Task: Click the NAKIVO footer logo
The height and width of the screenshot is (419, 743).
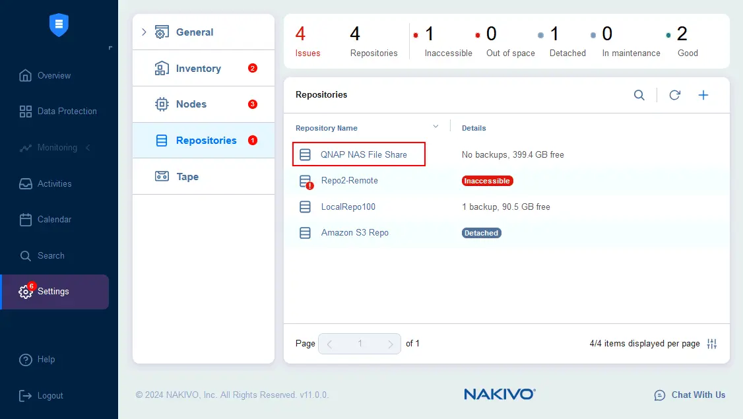Action: pyautogui.click(x=500, y=395)
